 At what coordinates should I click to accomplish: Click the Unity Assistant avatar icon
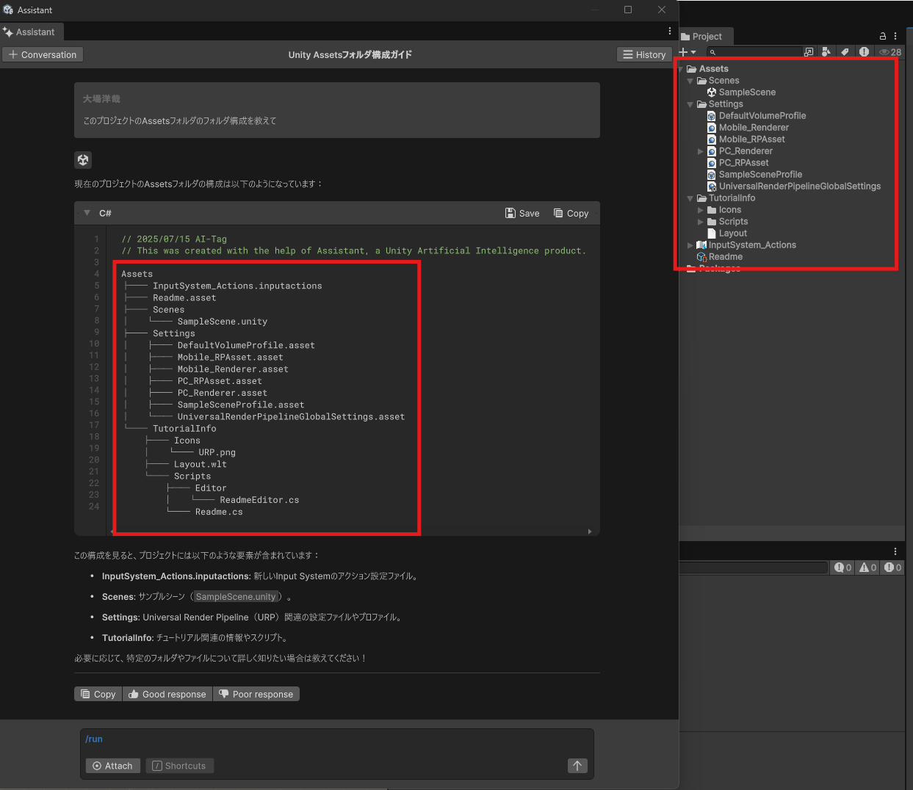tap(82, 159)
